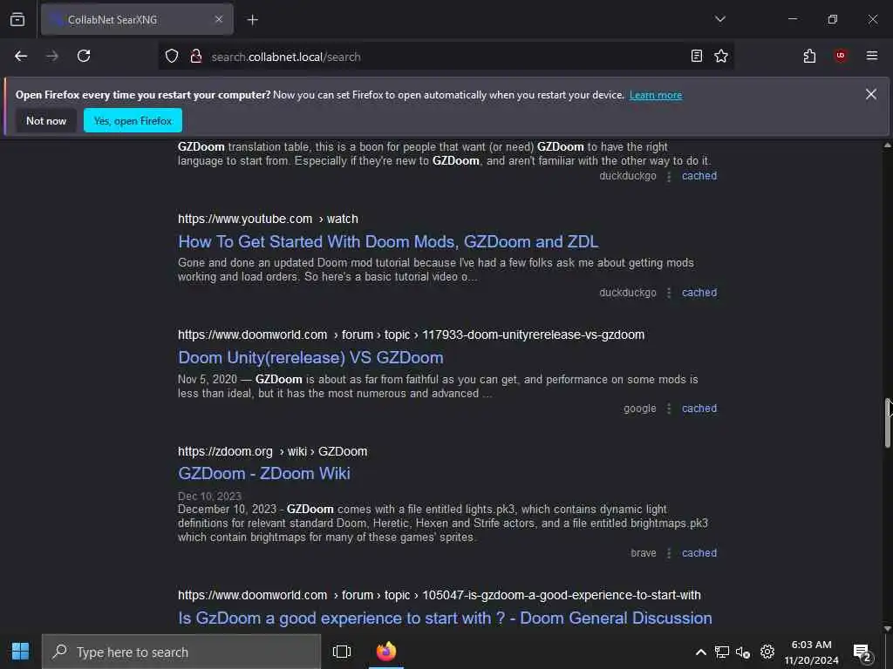Open Firefox application hamburger menu
The image size is (893, 669).
pyautogui.click(x=872, y=56)
